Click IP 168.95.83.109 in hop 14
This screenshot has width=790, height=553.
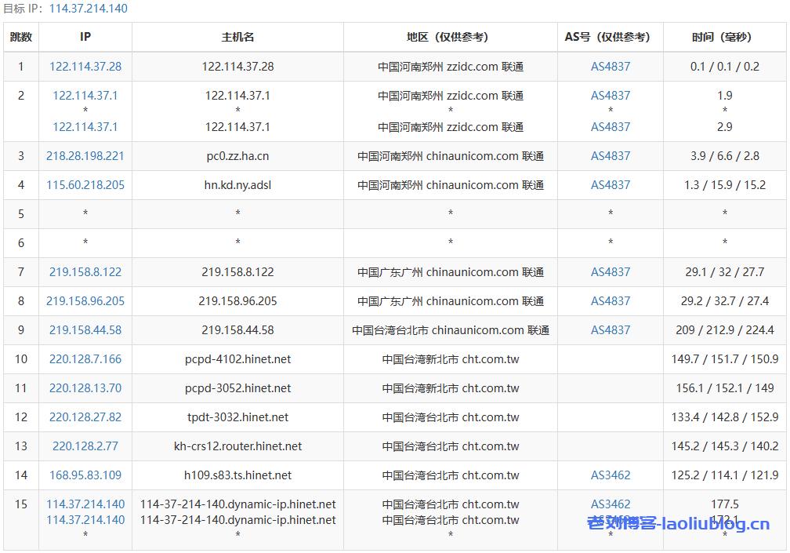point(85,475)
